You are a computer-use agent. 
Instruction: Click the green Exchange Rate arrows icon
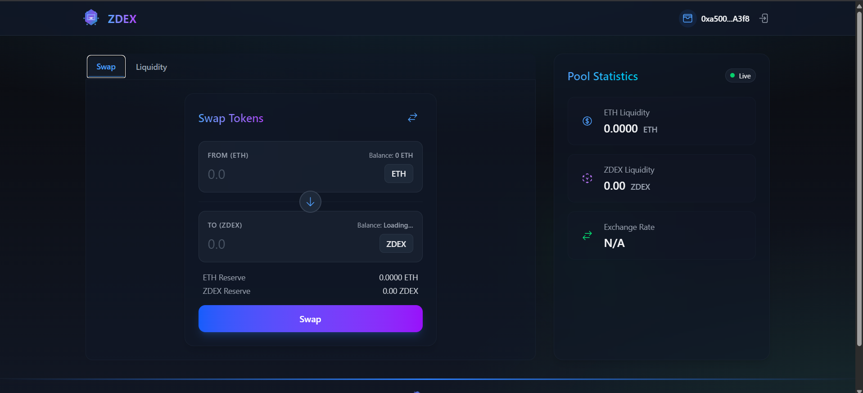(x=587, y=235)
